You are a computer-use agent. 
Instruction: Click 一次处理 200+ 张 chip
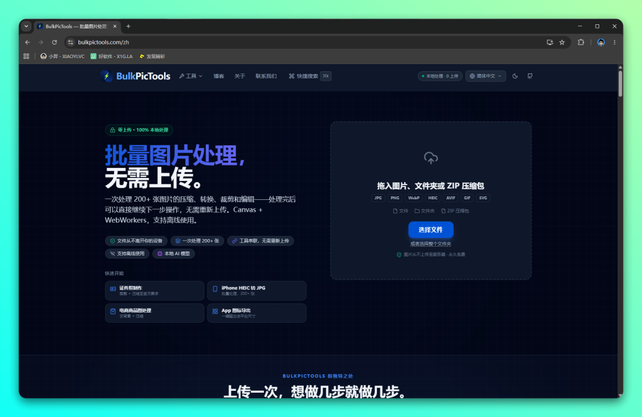click(x=197, y=241)
